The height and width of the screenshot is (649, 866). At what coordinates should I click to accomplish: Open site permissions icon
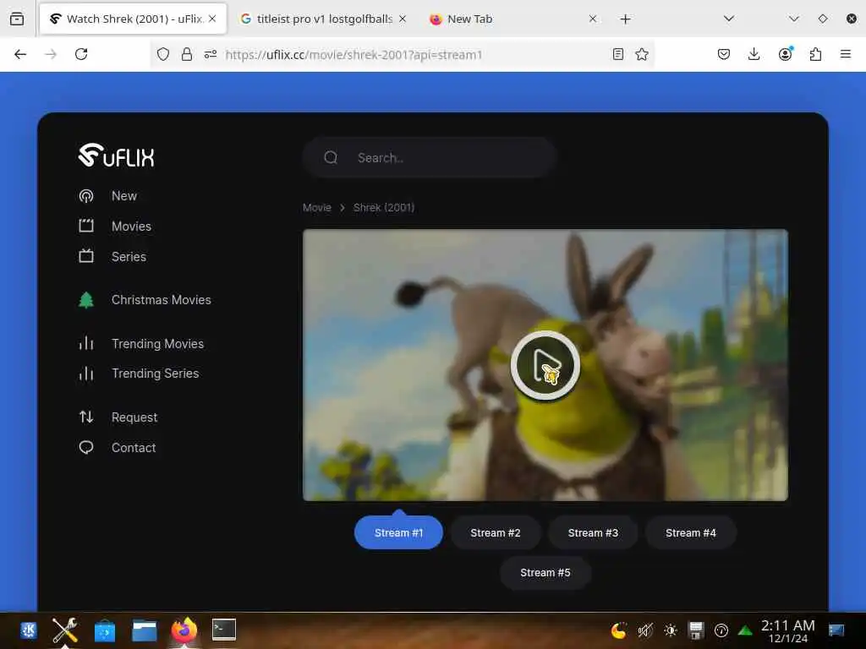(211, 54)
